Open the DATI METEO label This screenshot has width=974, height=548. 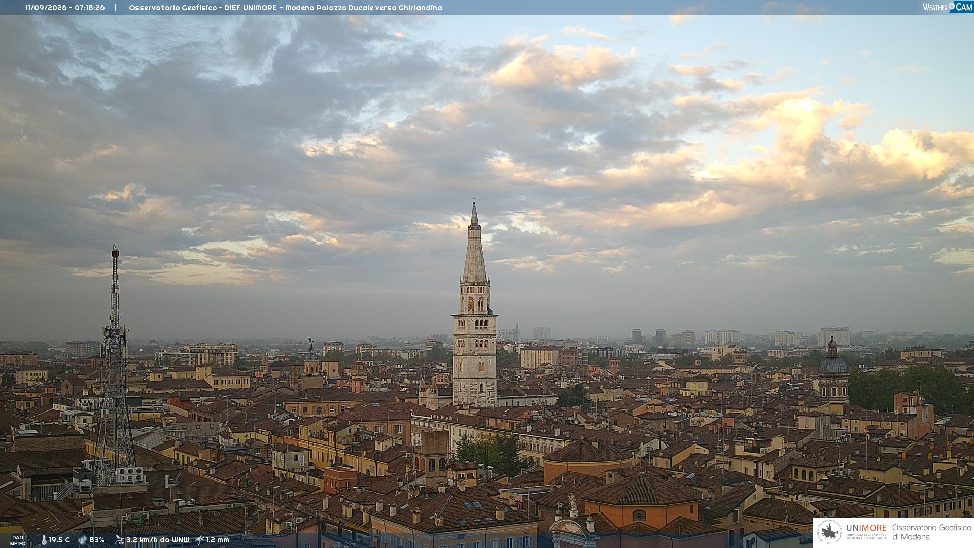pos(18,540)
